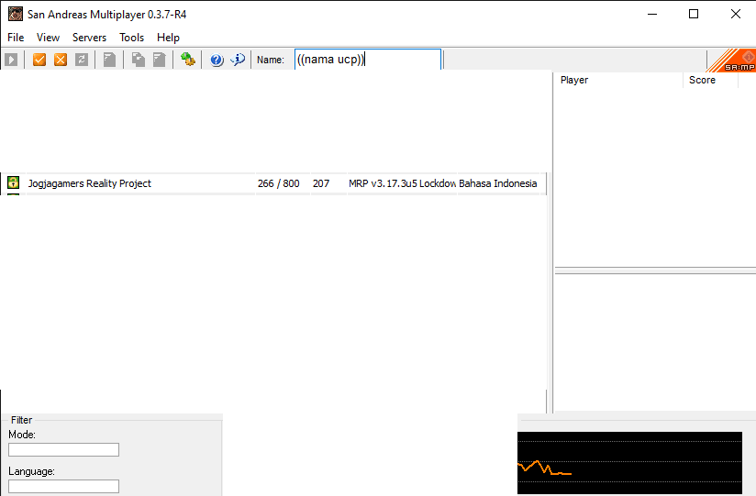Screen dimensions: 756x496
Task: Click the San Andreas Multiplayer title bar icon
Action: 16,14
